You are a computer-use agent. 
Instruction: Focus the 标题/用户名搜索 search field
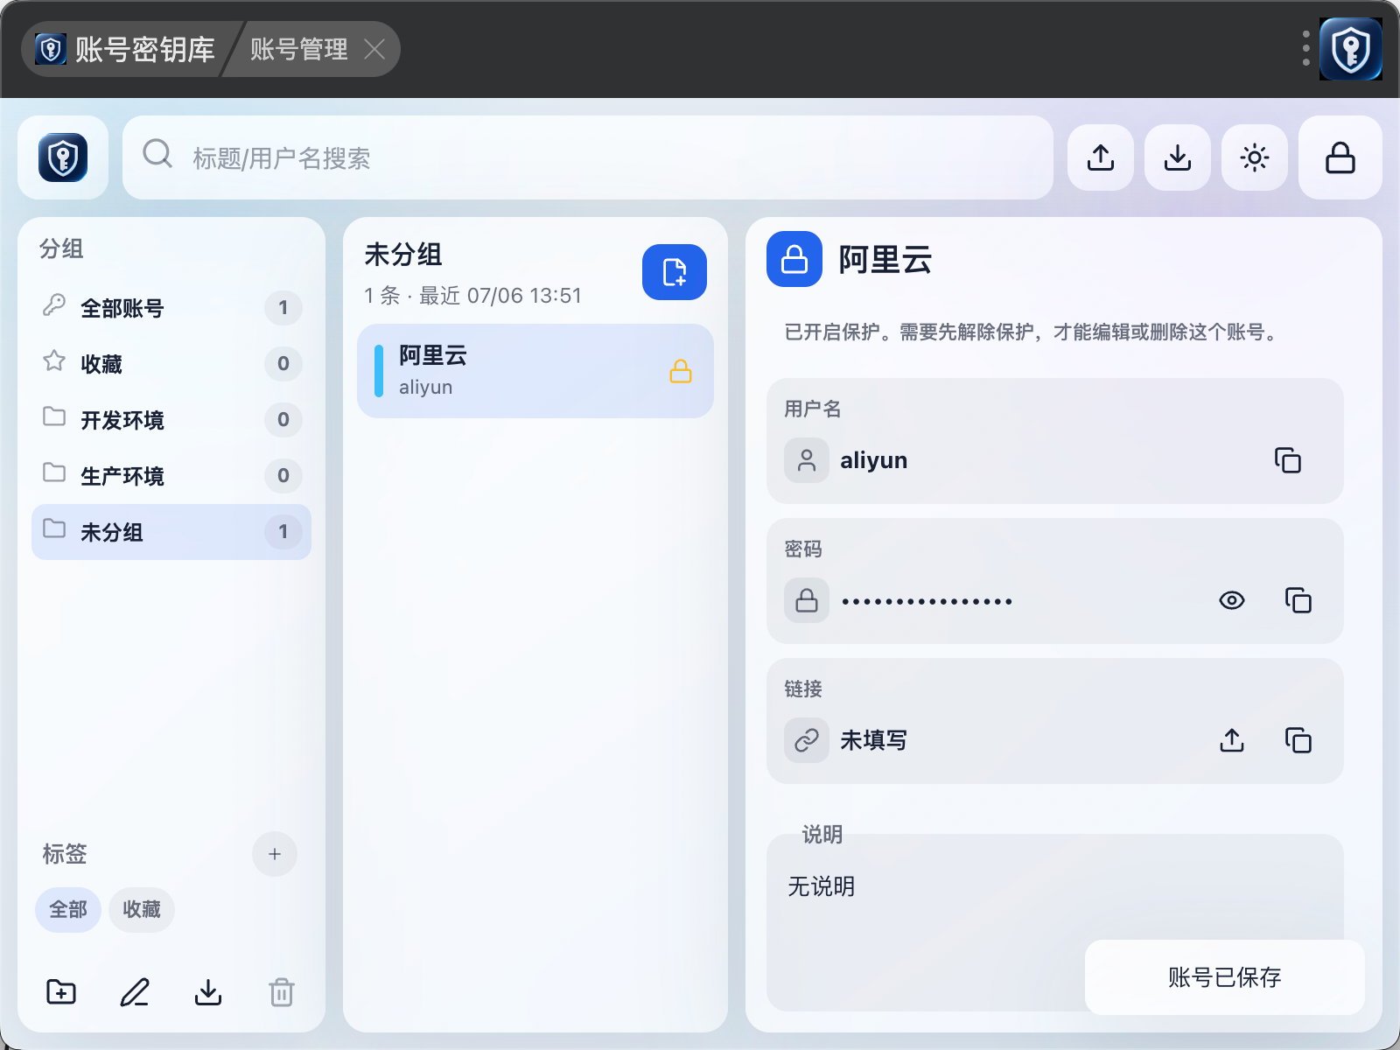tap(588, 157)
